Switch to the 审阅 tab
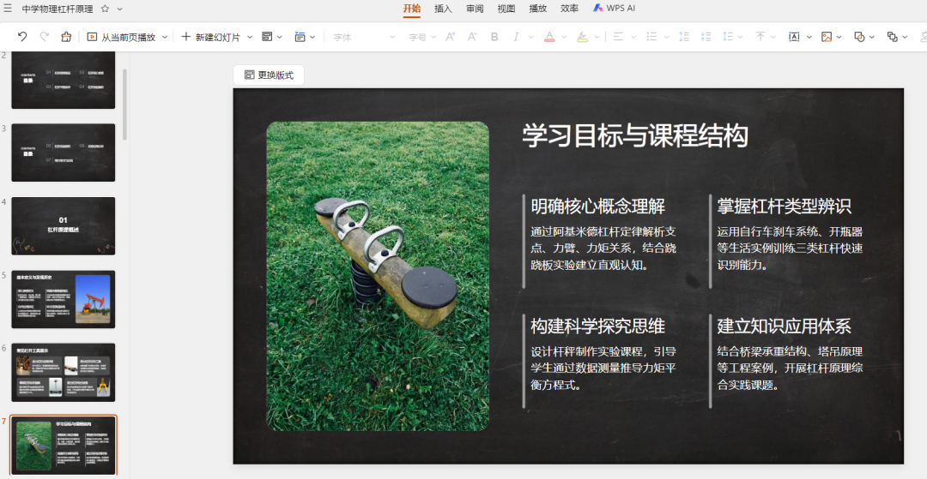Screen dimensions: 927x479 [475, 9]
